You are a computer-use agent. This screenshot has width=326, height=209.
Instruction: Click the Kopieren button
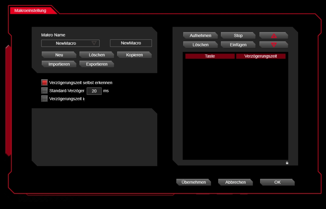coord(134,55)
